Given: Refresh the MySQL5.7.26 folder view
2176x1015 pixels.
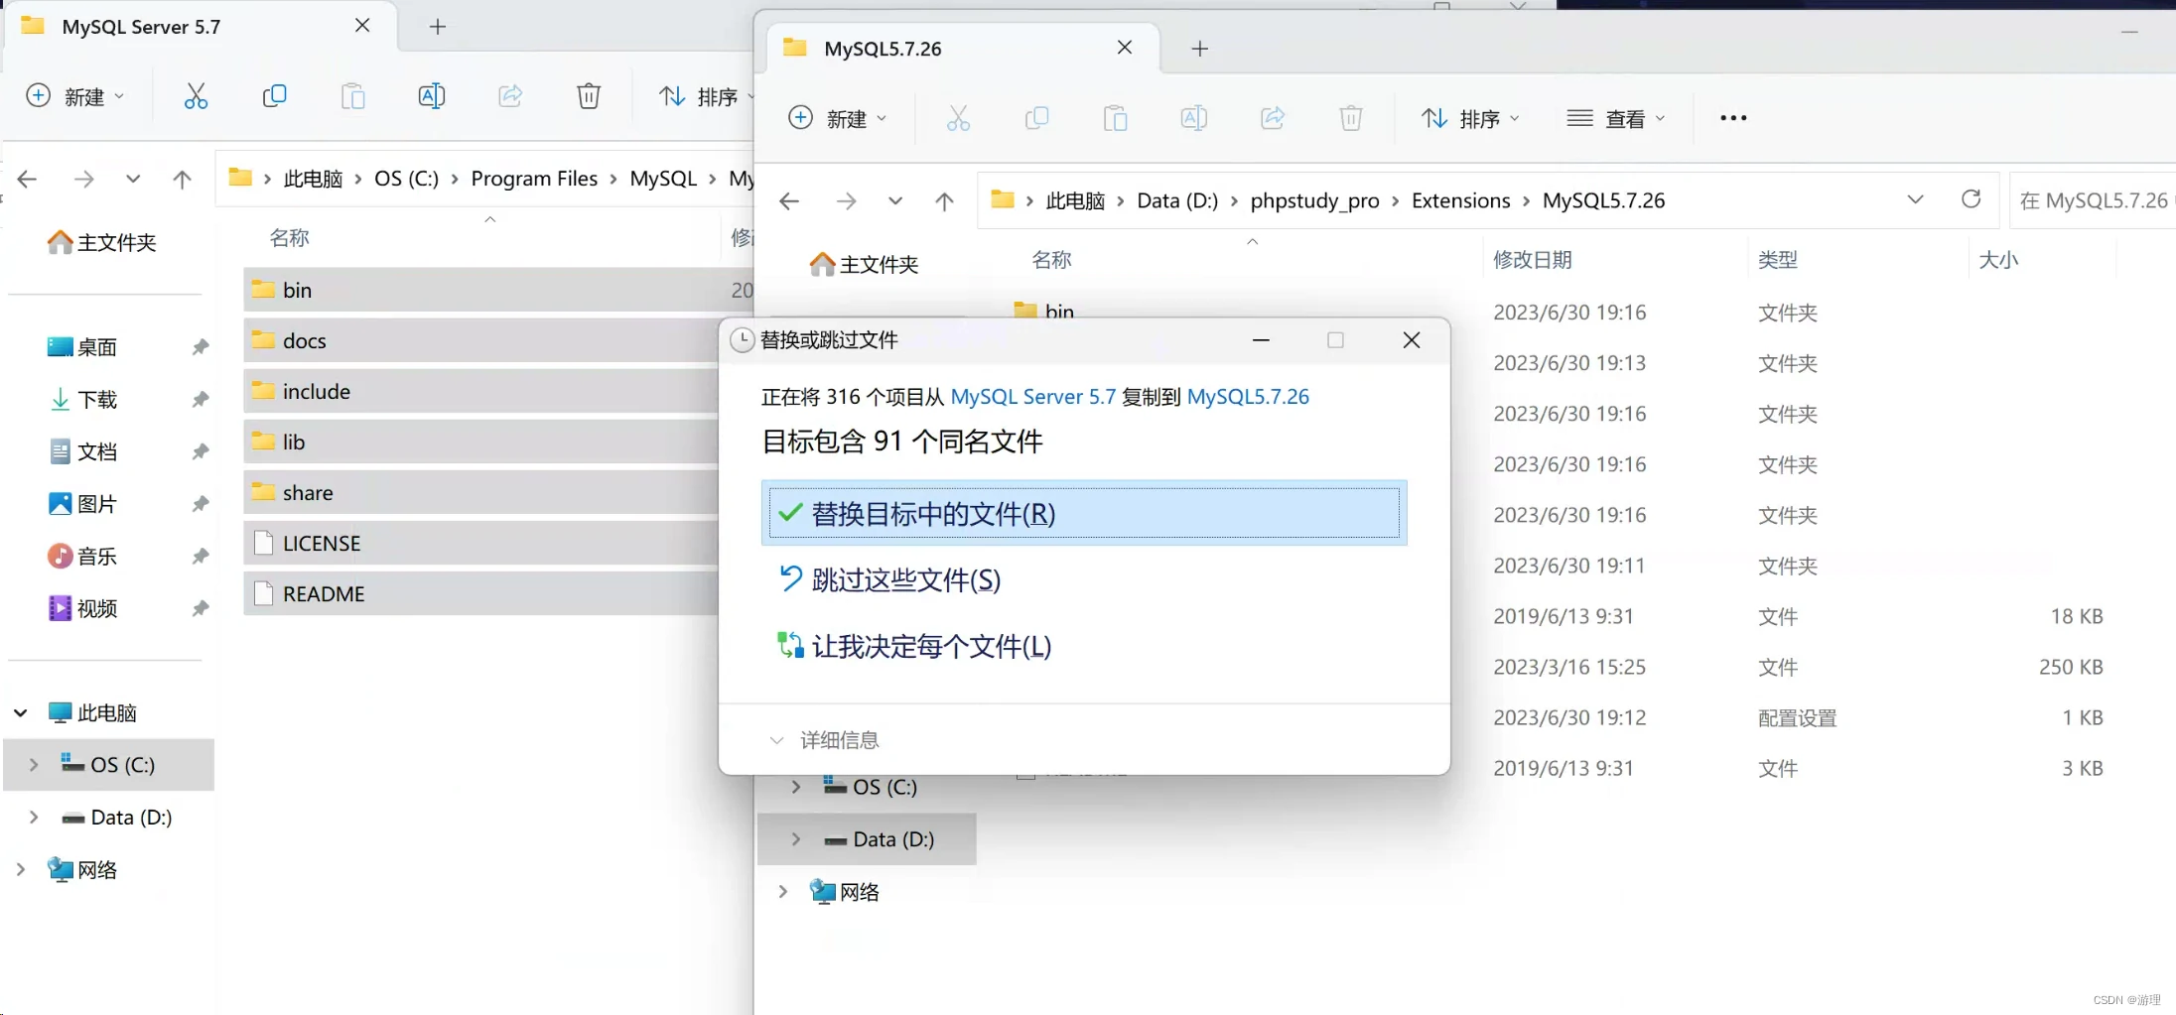Looking at the screenshot, I should (x=1972, y=199).
